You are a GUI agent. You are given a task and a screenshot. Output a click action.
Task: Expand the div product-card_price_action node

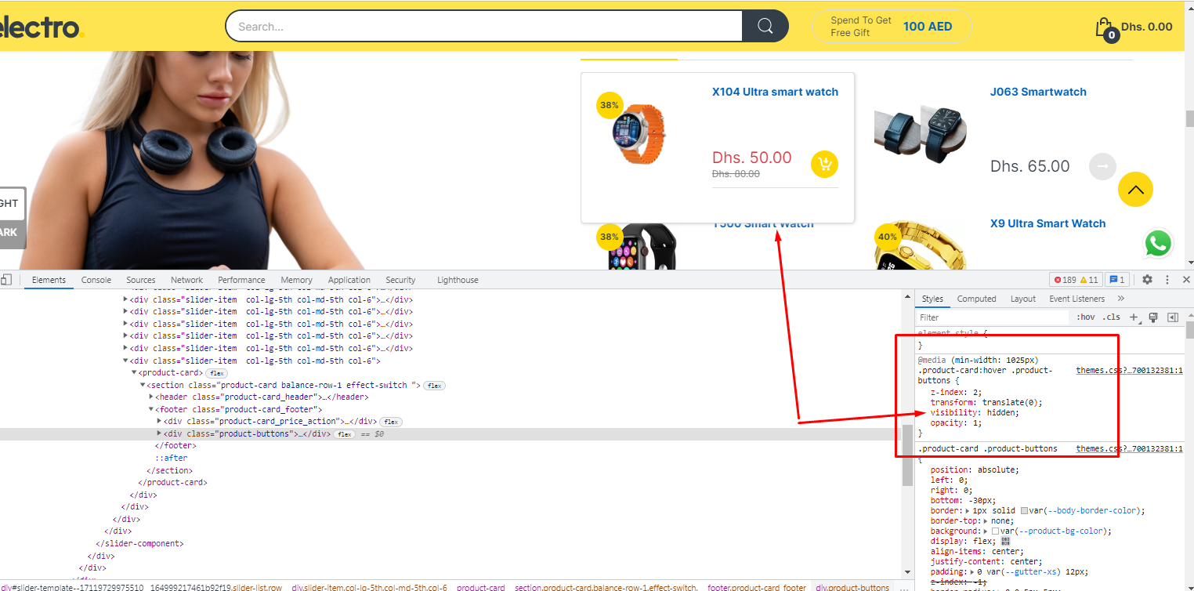[160, 422]
